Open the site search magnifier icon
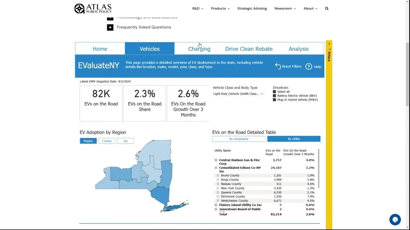This screenshot has height=230, width=410. [327, 8]
